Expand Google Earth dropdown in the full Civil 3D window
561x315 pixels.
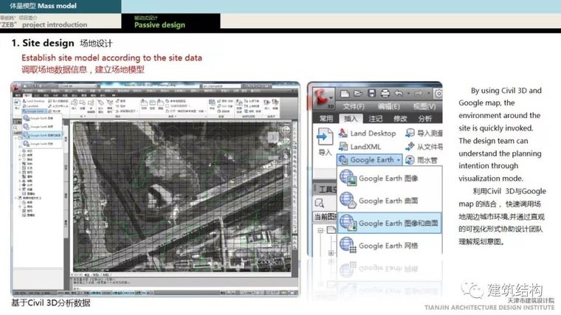(35, 111)
